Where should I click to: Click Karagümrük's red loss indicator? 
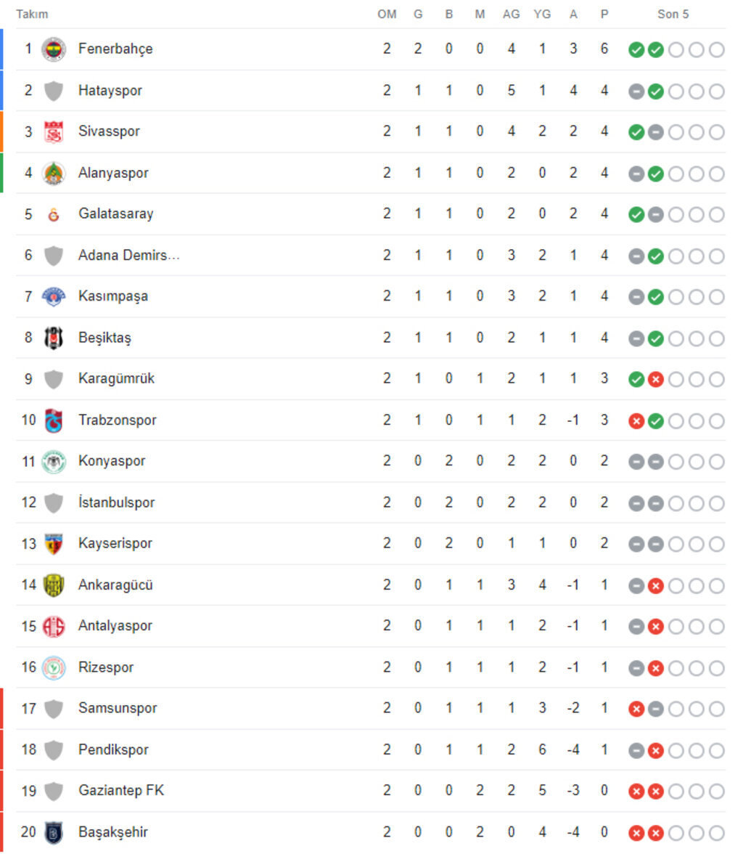(656, 379)
